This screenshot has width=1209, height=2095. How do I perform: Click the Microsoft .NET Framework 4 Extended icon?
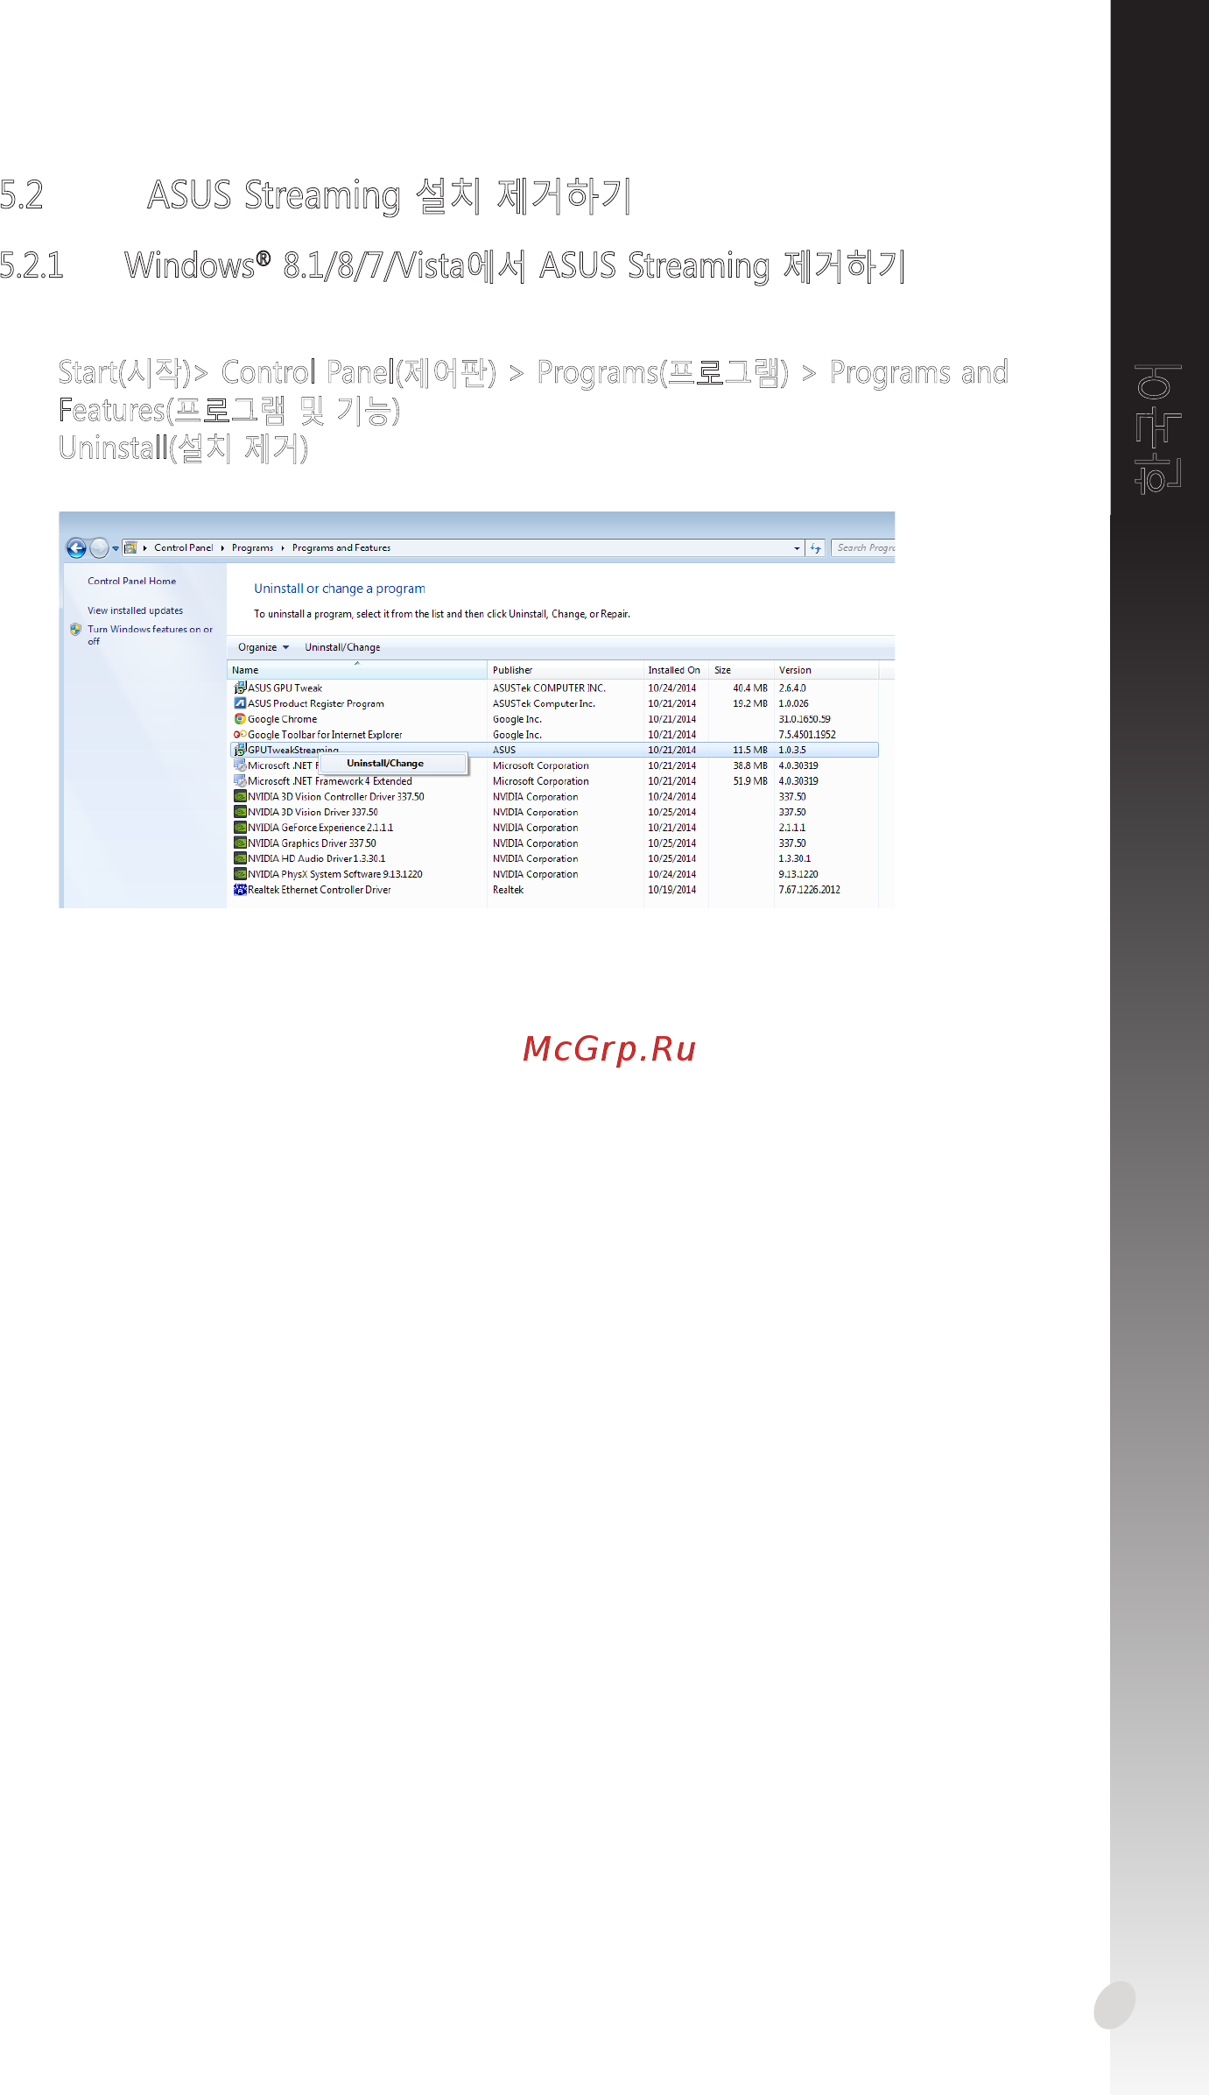pyautogui.click(x=240, y=781)
